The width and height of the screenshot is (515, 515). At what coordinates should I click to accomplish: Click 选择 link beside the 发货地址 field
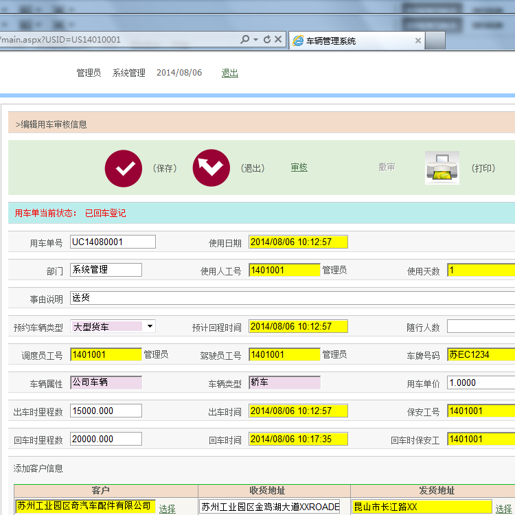coord(503,509)
